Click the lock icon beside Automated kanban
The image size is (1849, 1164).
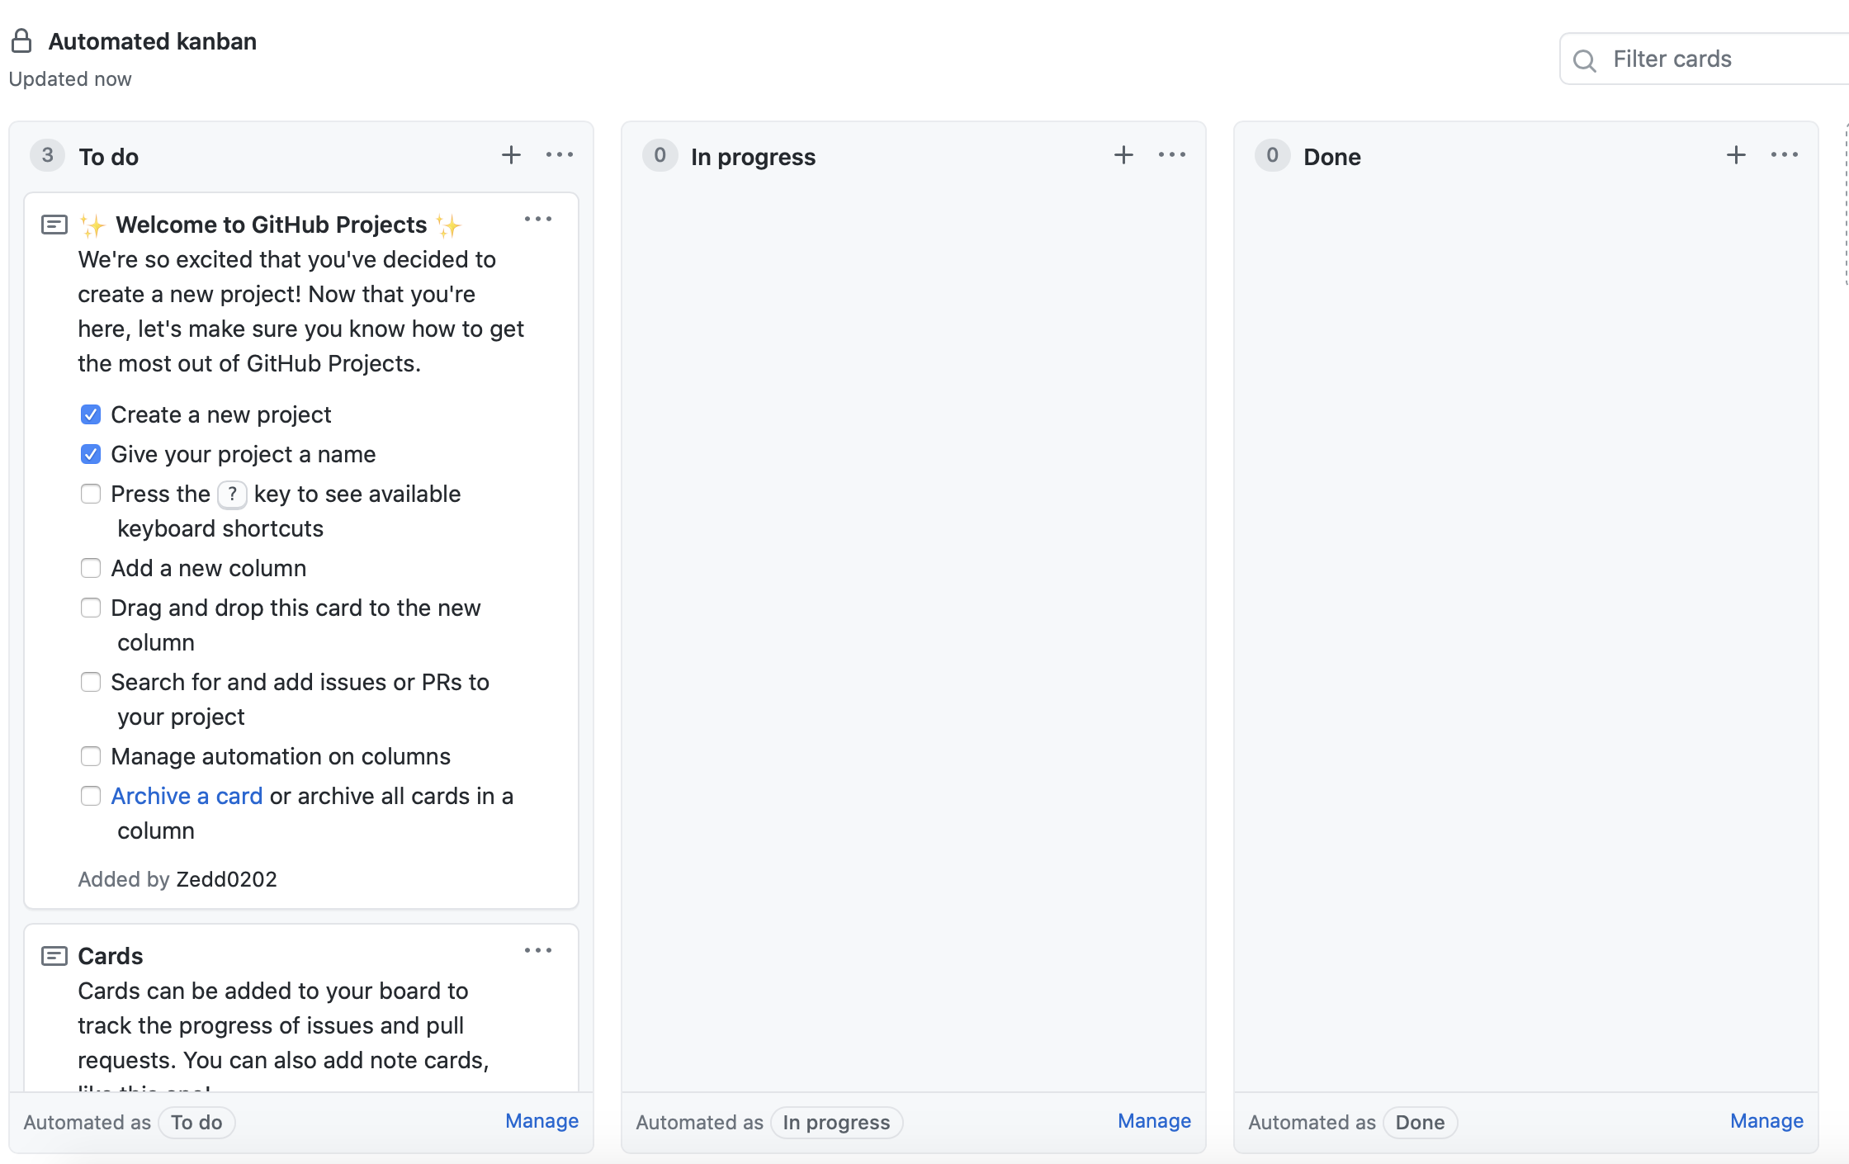(21, 41)
